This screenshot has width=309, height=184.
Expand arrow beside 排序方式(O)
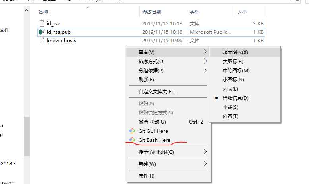click(205, 61)
